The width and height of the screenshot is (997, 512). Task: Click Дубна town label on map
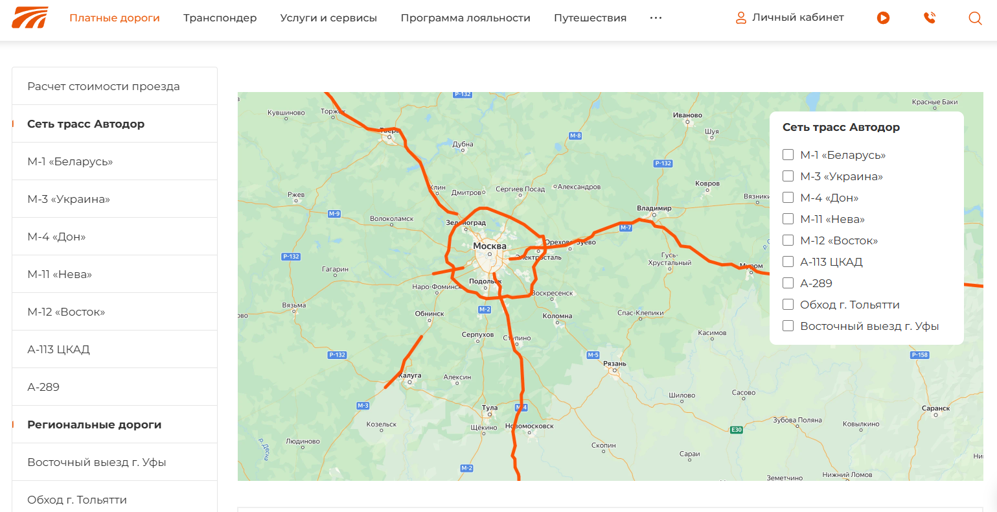pyautogui.click(x=463, y=145)
